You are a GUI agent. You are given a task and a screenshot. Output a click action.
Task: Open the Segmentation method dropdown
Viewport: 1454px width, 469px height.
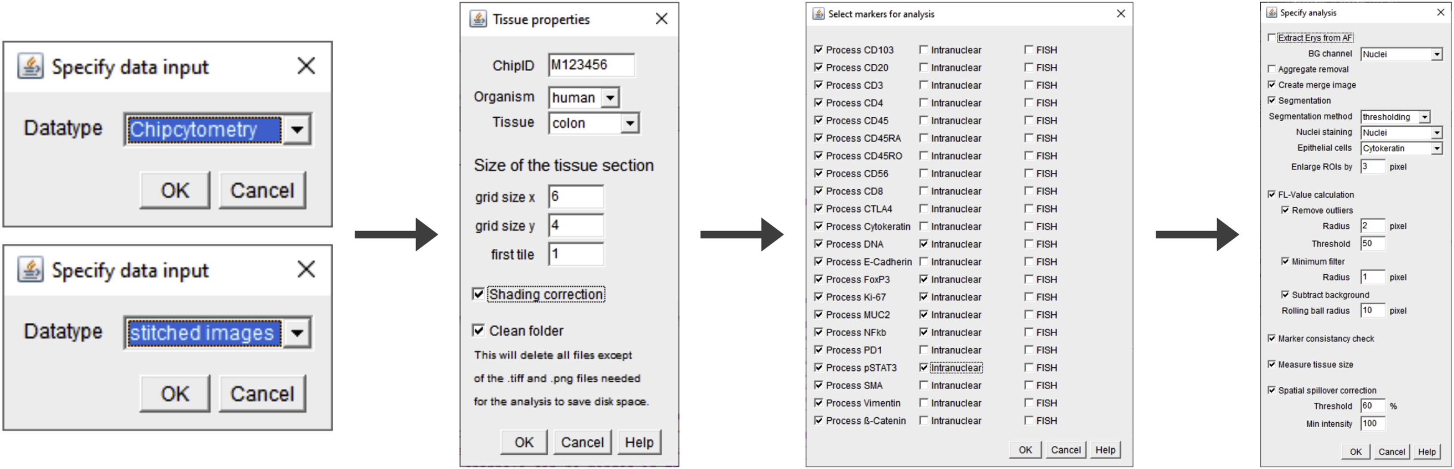pyautogui.click(x=1424, y=116)
